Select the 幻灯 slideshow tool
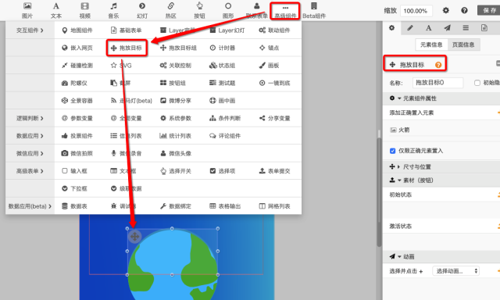The image size is (500, 300). pos(142,10)
